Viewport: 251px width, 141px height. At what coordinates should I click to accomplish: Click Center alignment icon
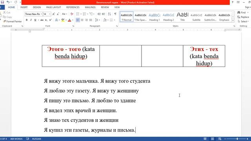(82, 20)
